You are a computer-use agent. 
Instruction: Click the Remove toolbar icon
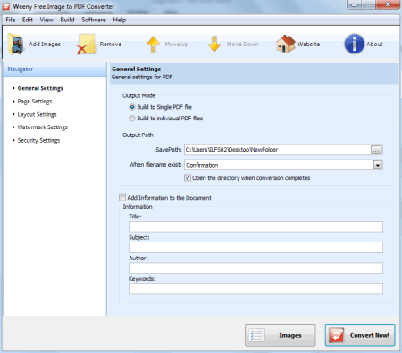pyautogui.click(x=87, y=44)
